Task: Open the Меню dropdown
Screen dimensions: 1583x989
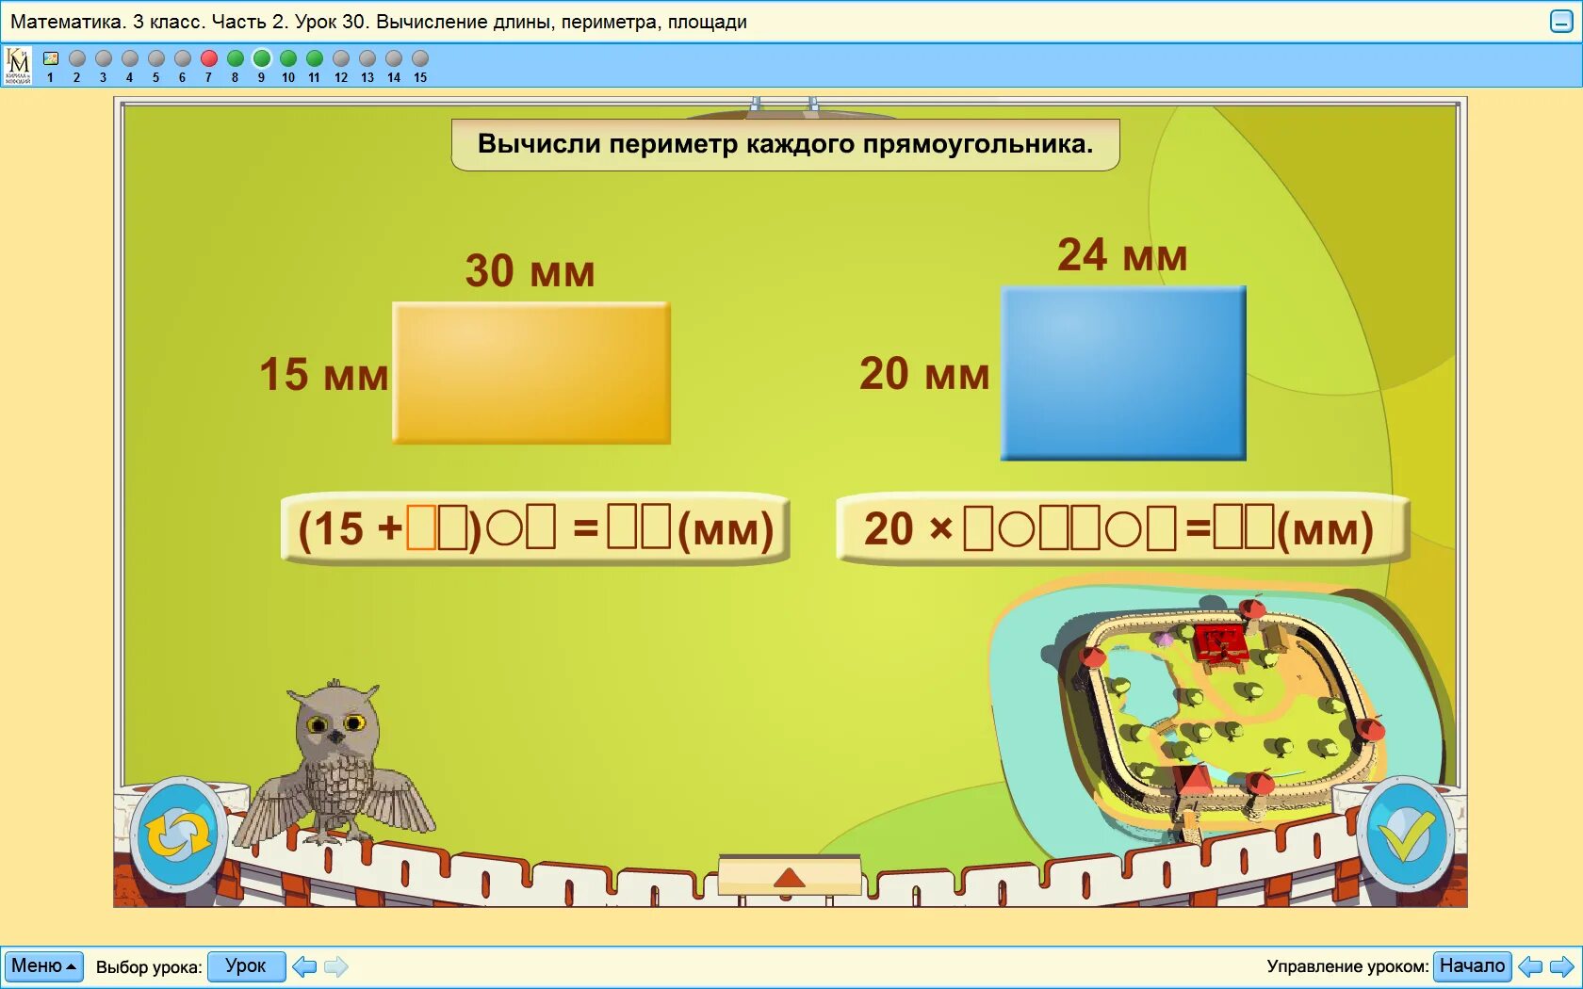Action: click(43, 966)
